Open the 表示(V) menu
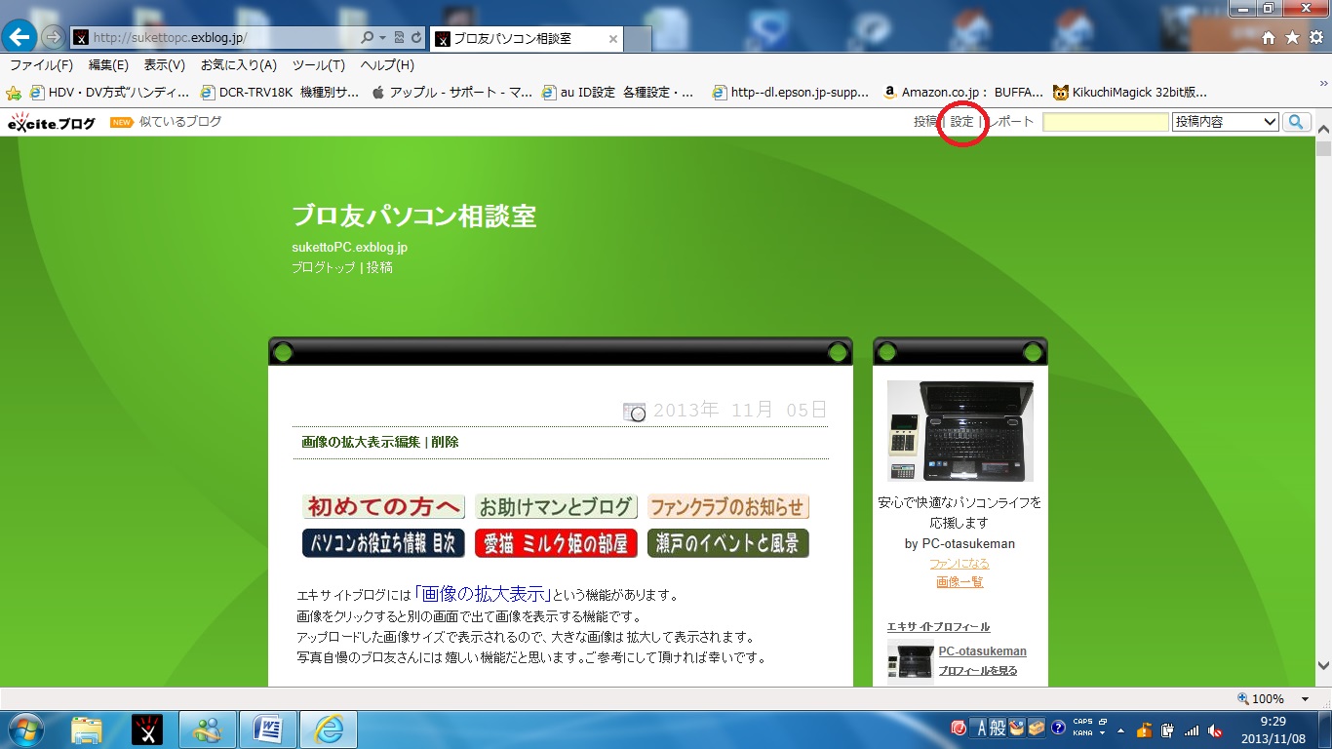Viewport: 1332px width, 749px height. [165, 65]
